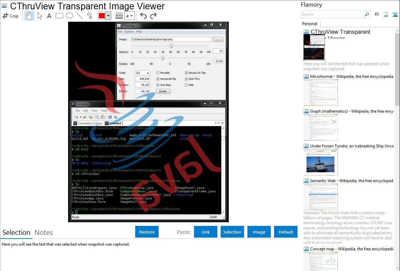Select the Crop tool

click(x=10, y=16)
